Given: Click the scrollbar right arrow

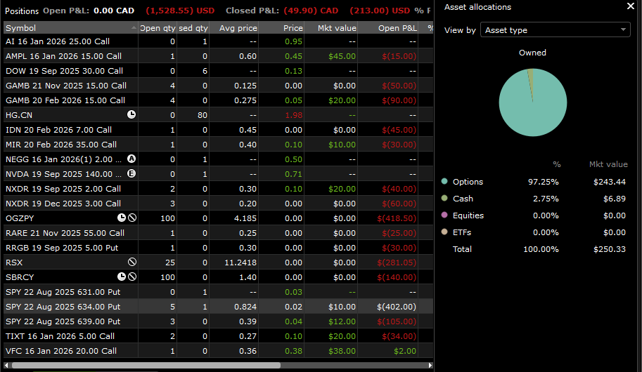Looking at the screenshot, I should point(430,365).
